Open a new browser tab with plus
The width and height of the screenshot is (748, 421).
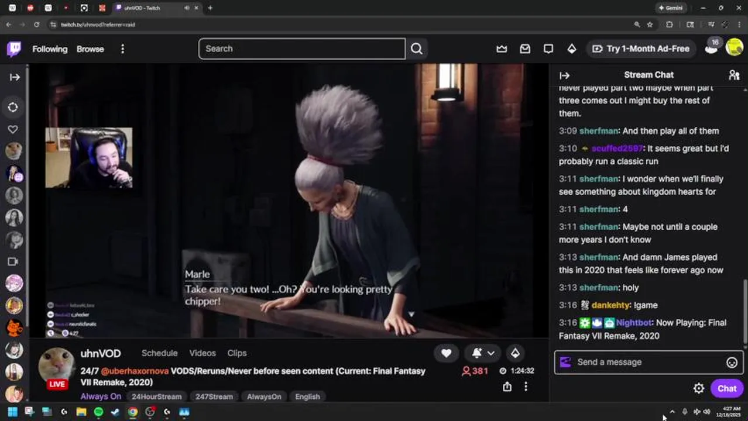point(210,8)
